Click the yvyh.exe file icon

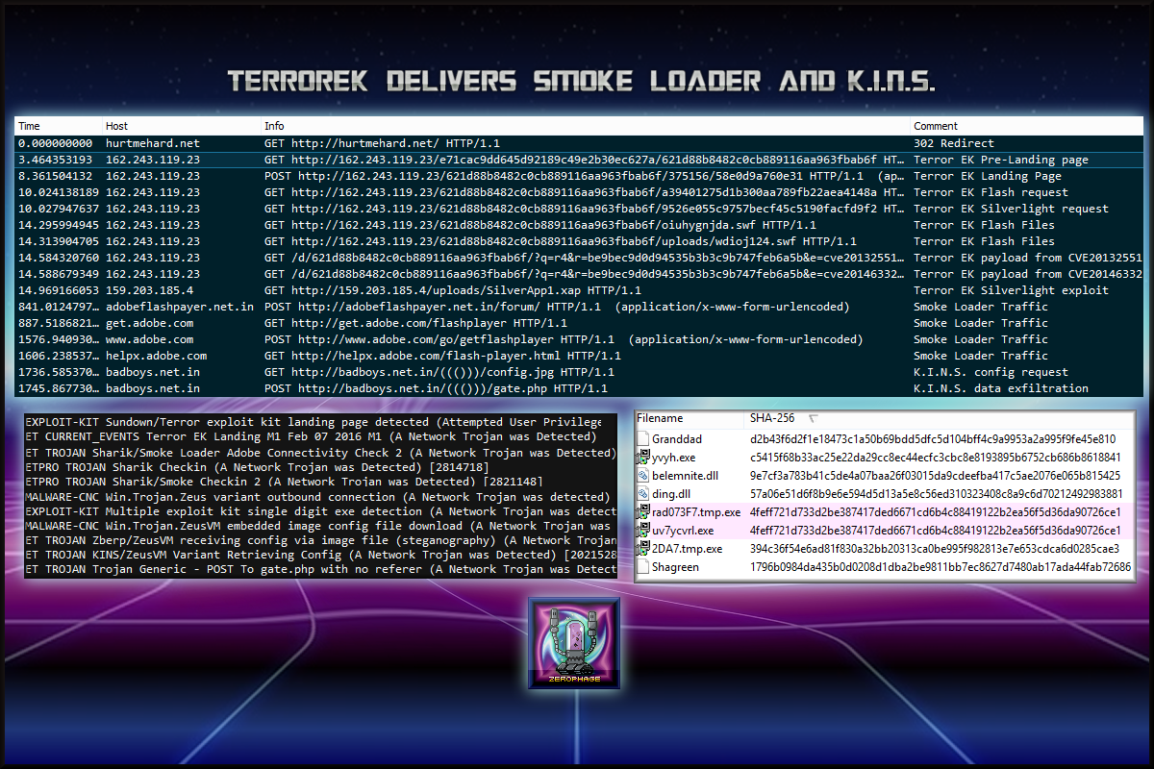(643, 458)
